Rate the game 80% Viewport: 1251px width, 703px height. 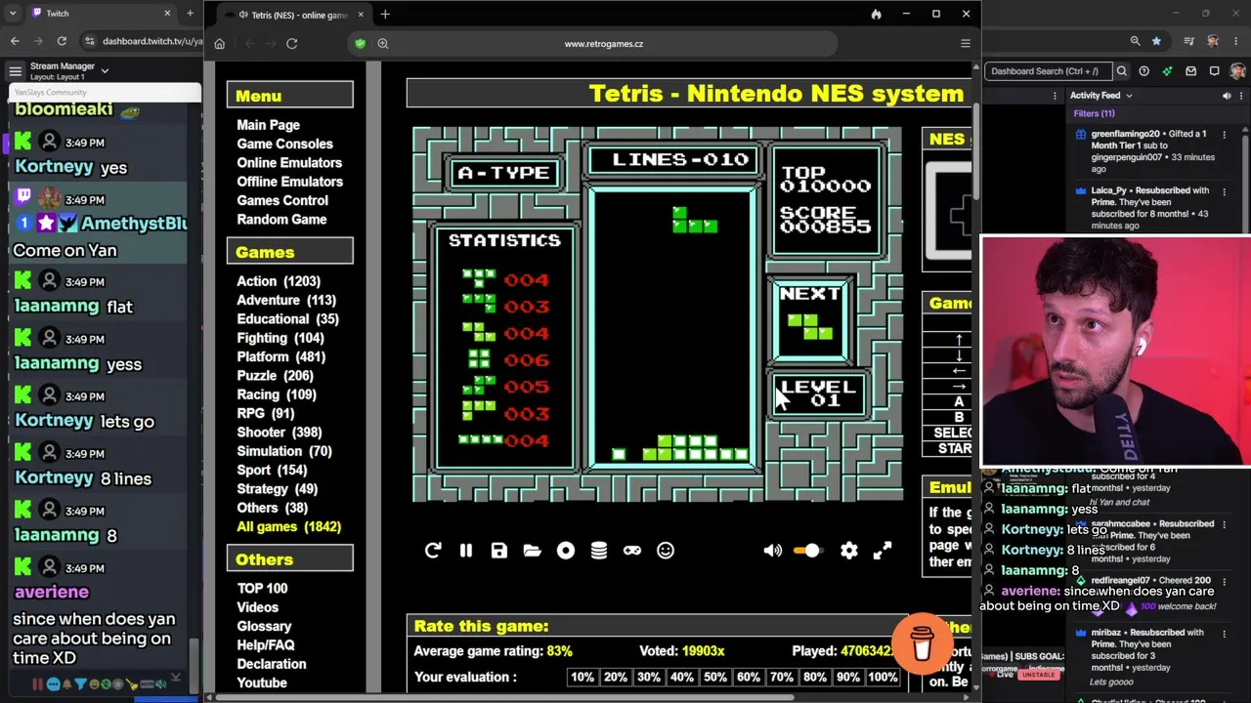[x=815, y=678]
